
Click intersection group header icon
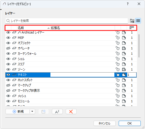pos(132,28)
